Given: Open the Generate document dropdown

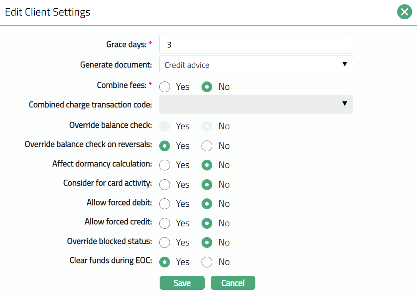Looking at the screenshot, I should pyautogui.click(x=256, y=65).
